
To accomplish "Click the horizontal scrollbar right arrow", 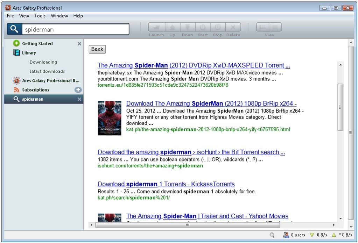I will click(334, 225).
